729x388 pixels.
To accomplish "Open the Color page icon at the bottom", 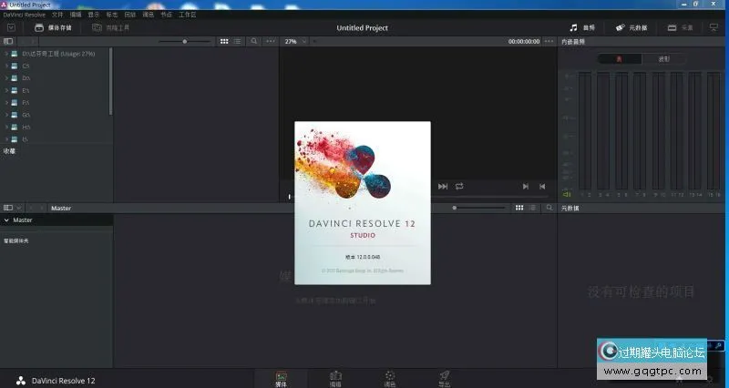I will (x=389, y=377).
